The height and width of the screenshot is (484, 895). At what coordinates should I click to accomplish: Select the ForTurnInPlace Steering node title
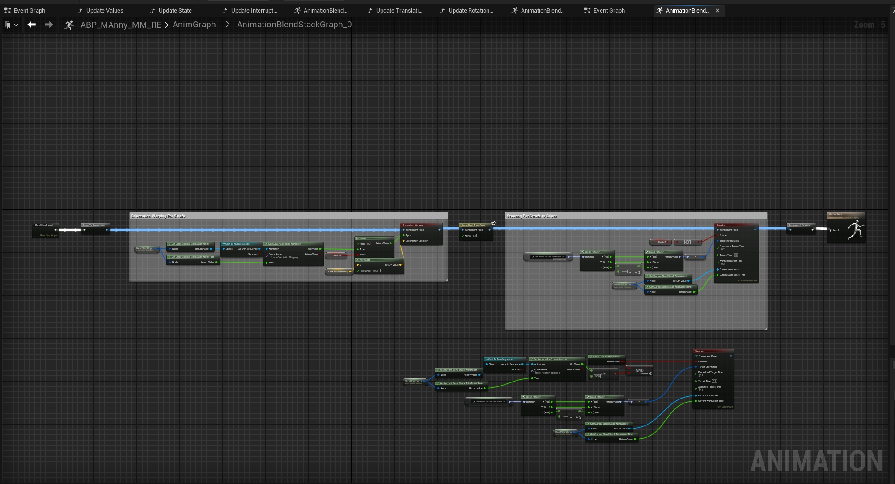713,351
